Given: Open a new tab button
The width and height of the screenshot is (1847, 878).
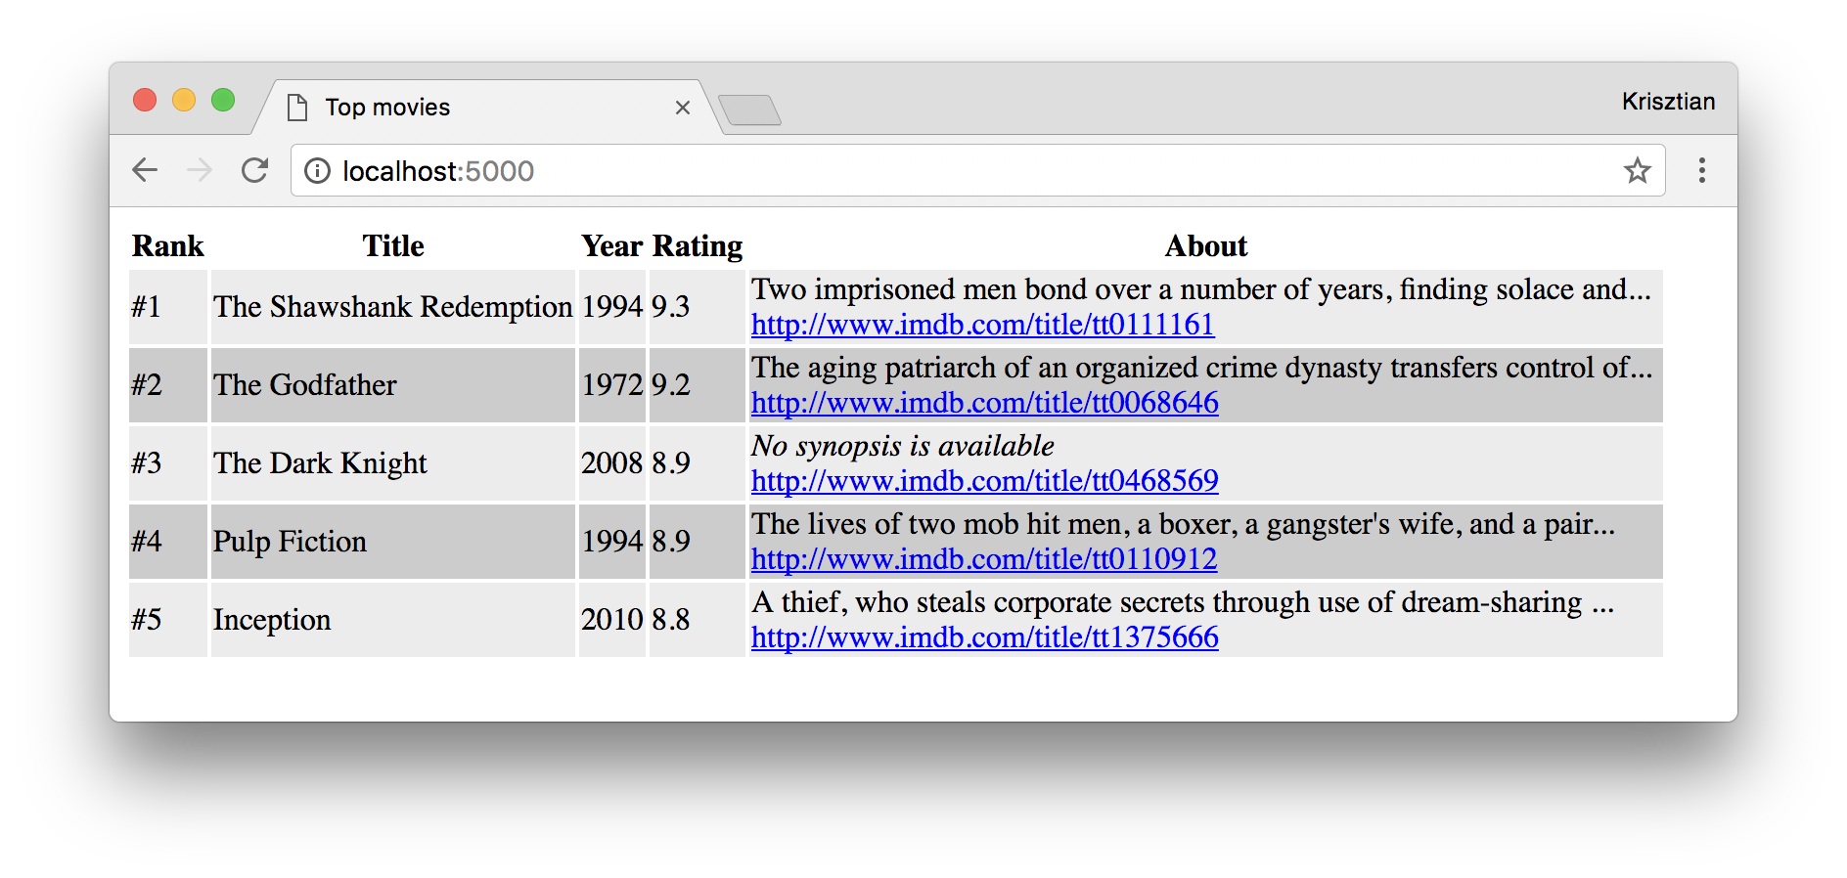Looking at the screenshot, I should click(x=749, y=110).
